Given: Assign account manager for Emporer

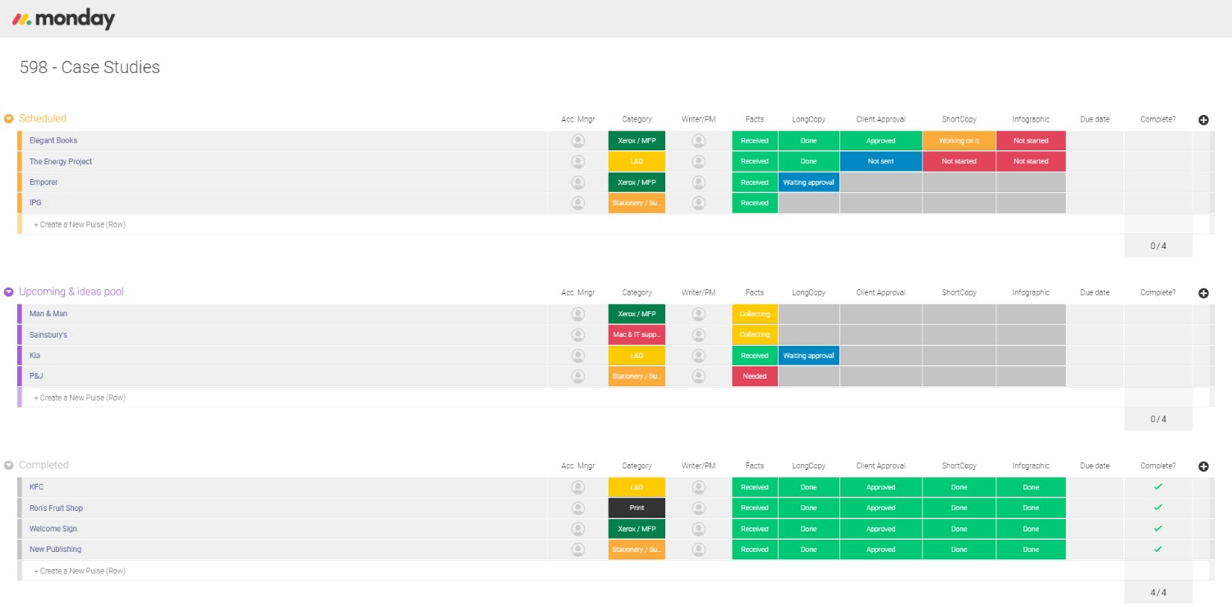Looking at the screenshot, I should tap(578, 182).
